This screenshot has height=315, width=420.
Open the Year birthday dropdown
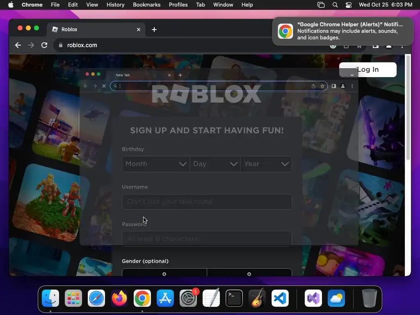pos(266,164)
